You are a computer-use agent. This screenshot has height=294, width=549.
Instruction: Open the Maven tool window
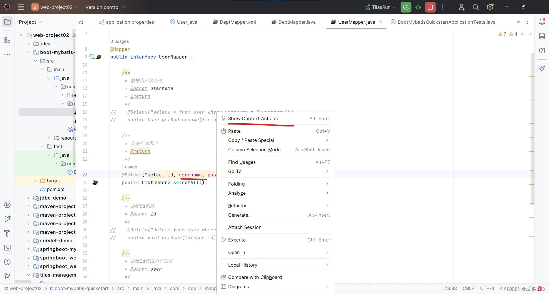pos(542,50)
